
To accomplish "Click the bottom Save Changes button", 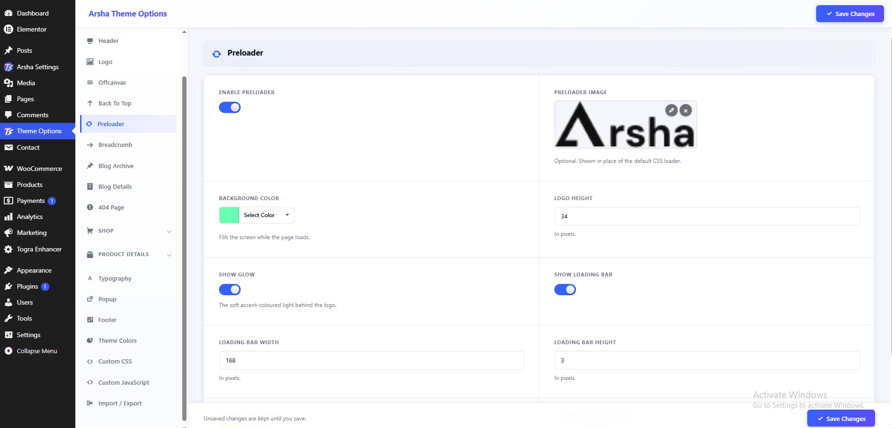I will coord(841,419).
